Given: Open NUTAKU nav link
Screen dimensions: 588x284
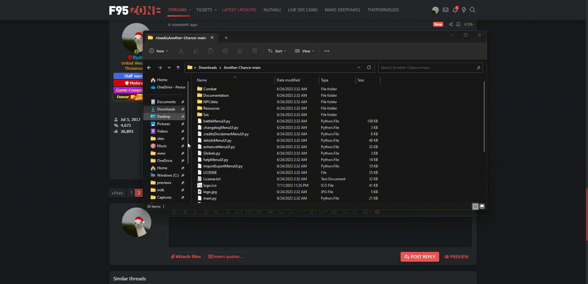Looking at the screenshot, I should click(x=272, y=10).
